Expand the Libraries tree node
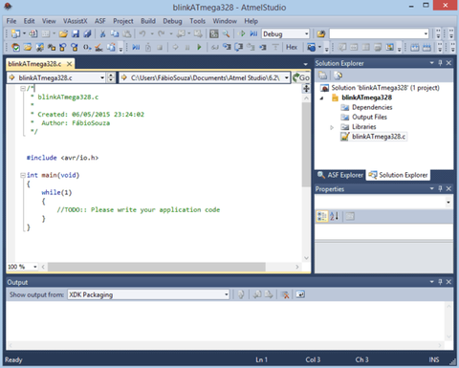Screen dimensions: 459x368 [x=332, y=127]
